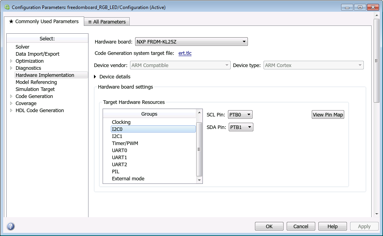Image resolution: width=383 pixels, height=236 pixels.
Task: Expand the Code Generation tree node
Action: (x=11, y=96)
